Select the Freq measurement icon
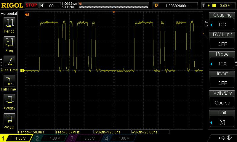 pyautogui.click(x=9, y=43)
